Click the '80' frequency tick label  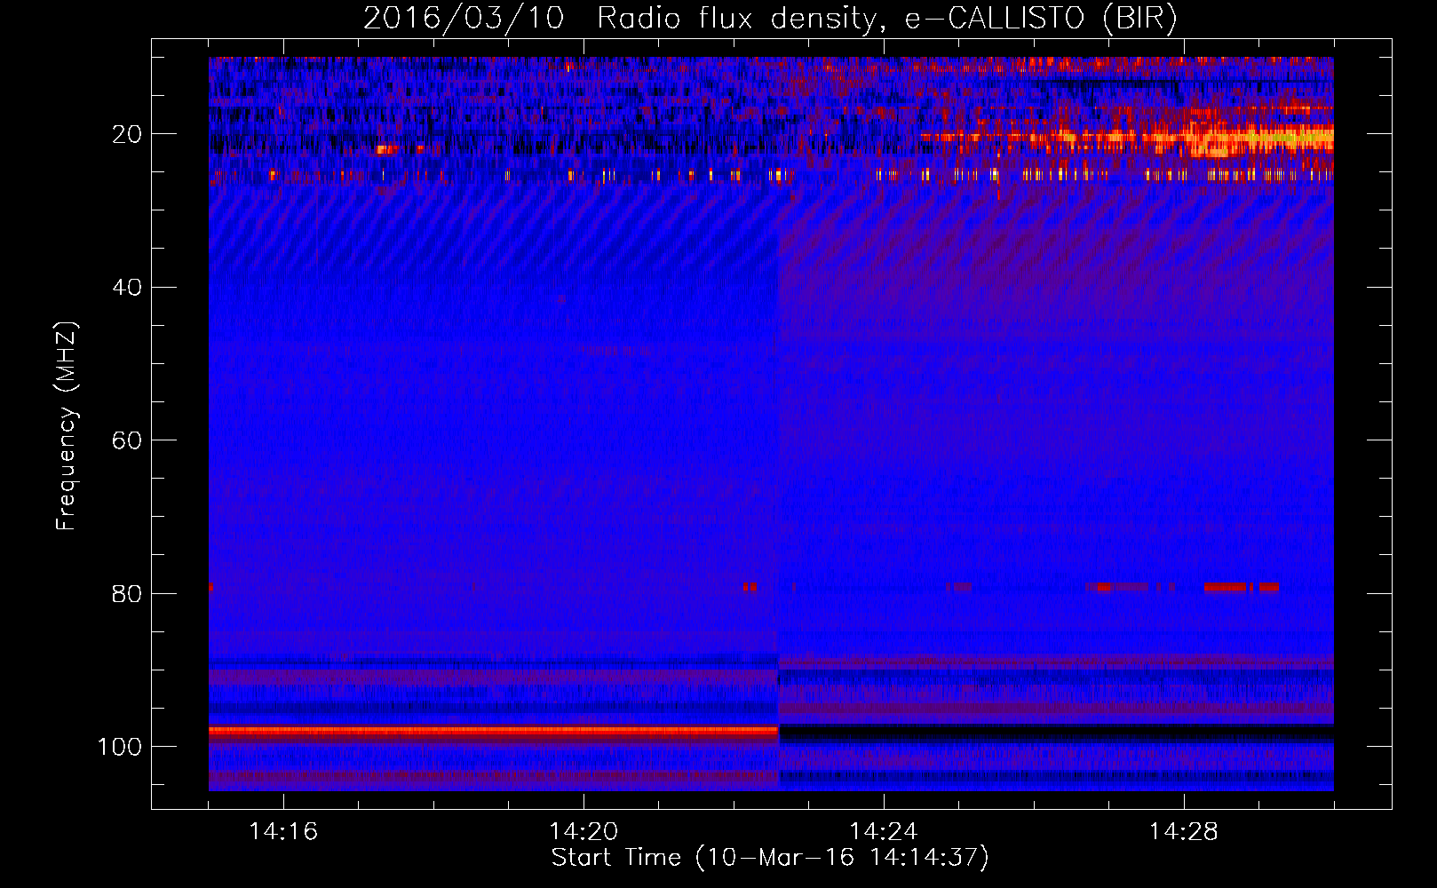(x=128, y=594)
